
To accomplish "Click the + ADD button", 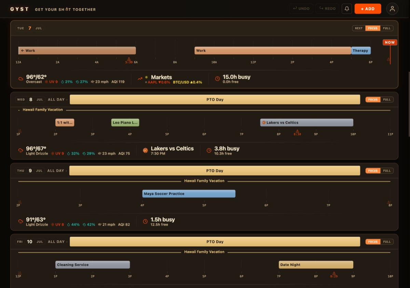I will [x=368, y=9].
